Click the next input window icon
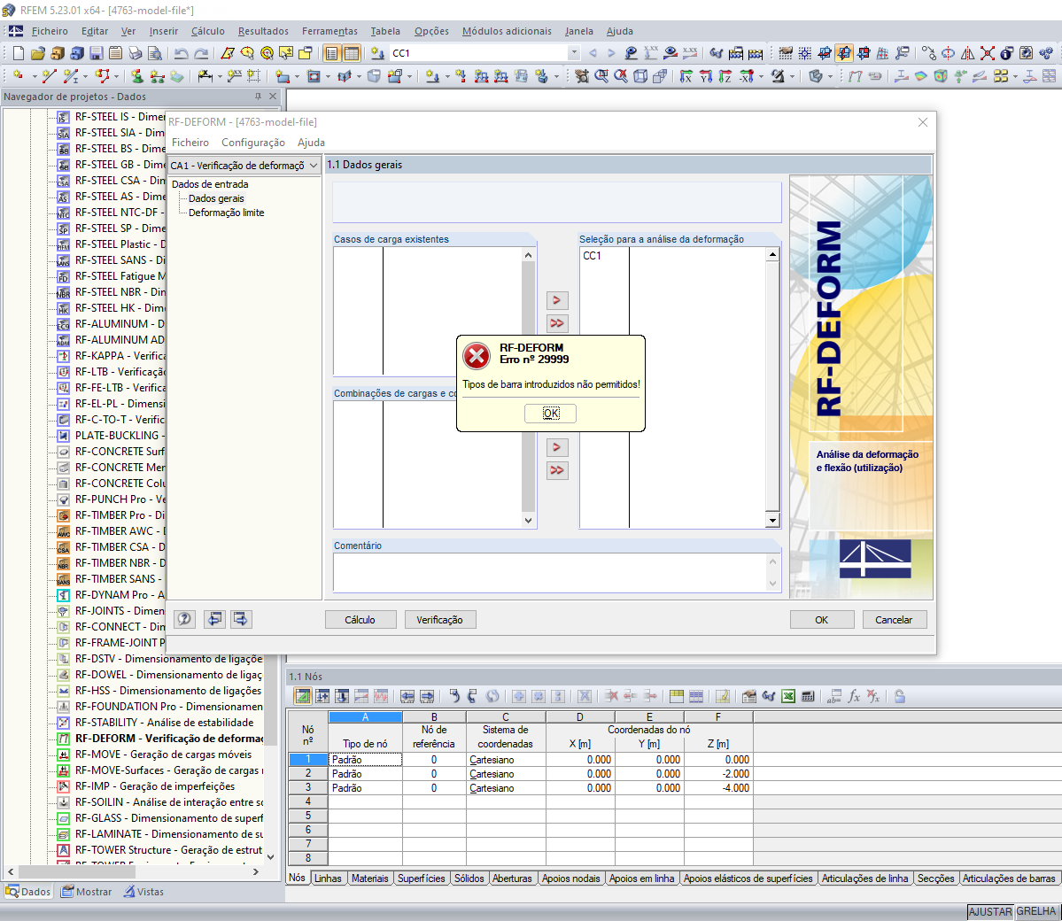 (240, 619)
